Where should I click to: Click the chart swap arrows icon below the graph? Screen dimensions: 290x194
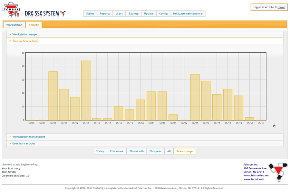[274, 126]
